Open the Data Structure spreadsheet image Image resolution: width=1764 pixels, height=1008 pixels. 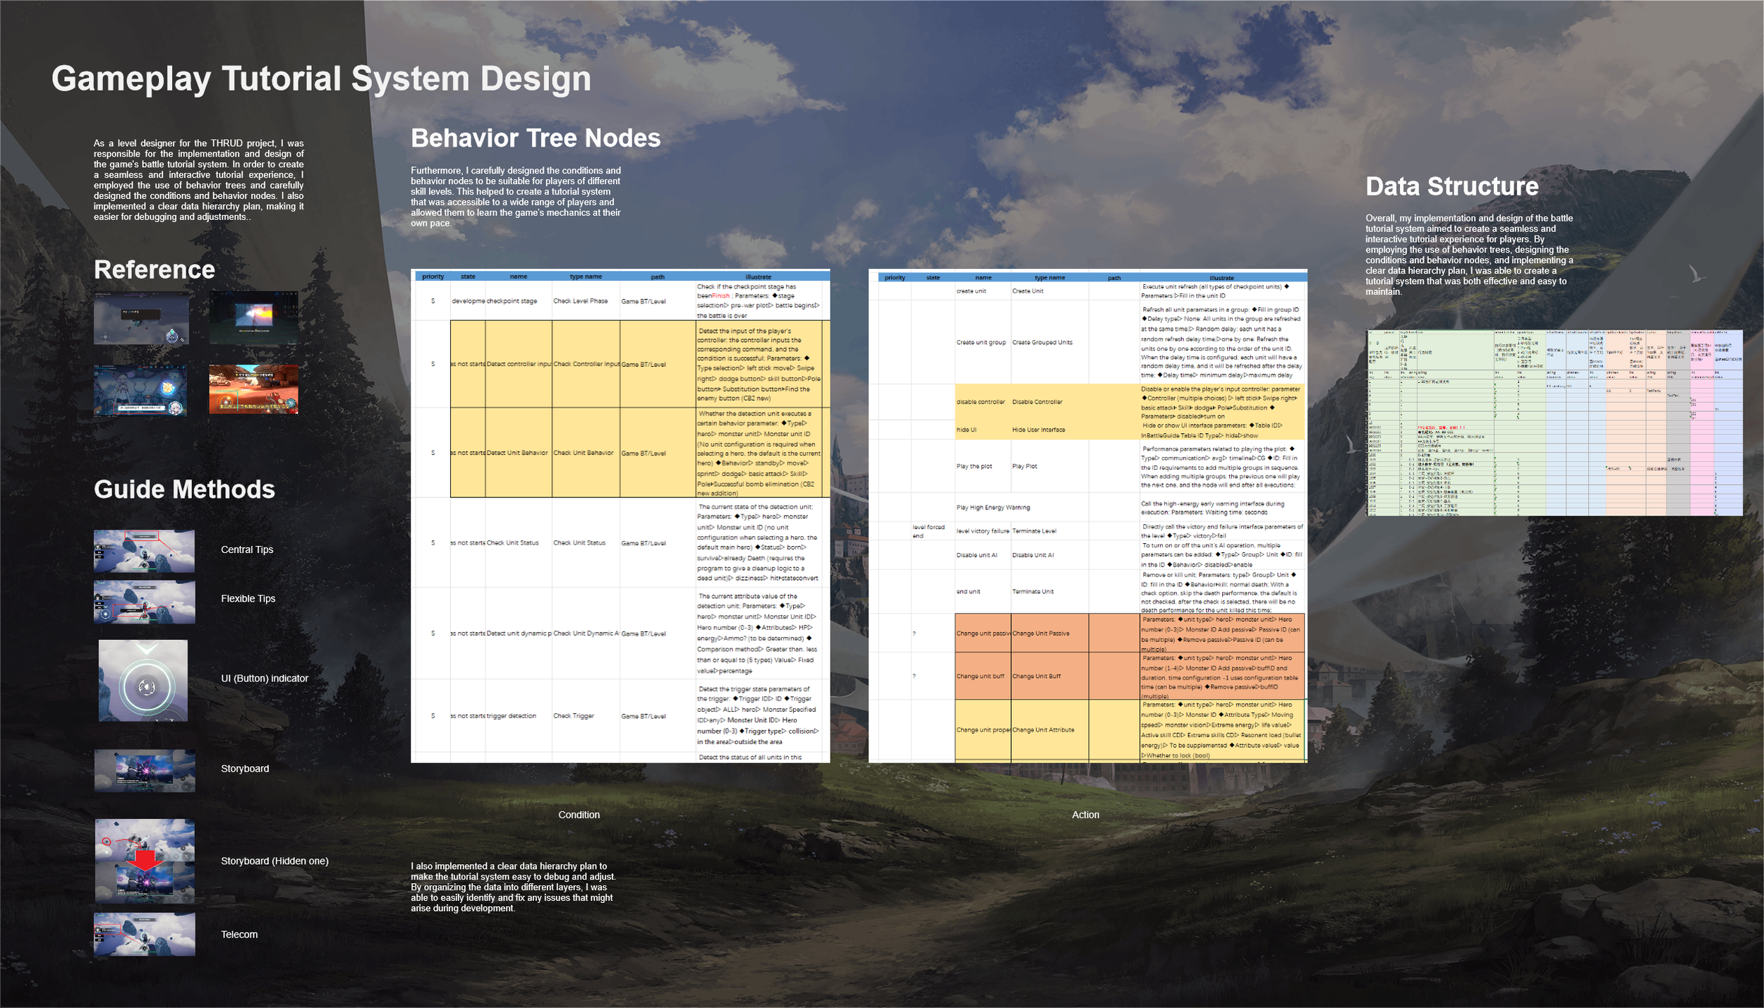tap(1554, 422)
